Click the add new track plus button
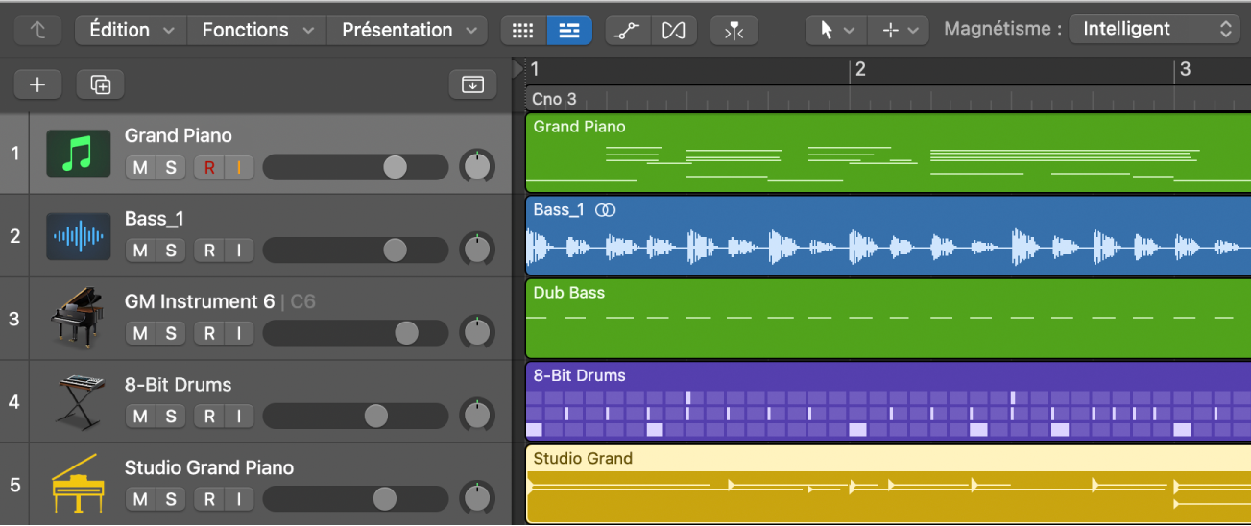The width and height of the screenshot is (1251, 526). (x=37, y=84)
